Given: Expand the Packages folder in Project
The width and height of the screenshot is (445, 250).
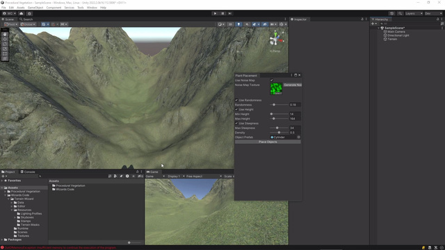Looking at the screenshot, I should pos(2,240).
